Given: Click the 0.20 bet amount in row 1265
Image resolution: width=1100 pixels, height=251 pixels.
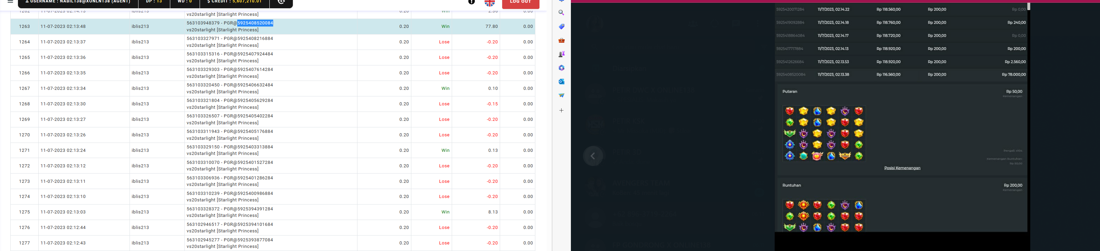Looking at the screenshot, I should pos(404,57).
